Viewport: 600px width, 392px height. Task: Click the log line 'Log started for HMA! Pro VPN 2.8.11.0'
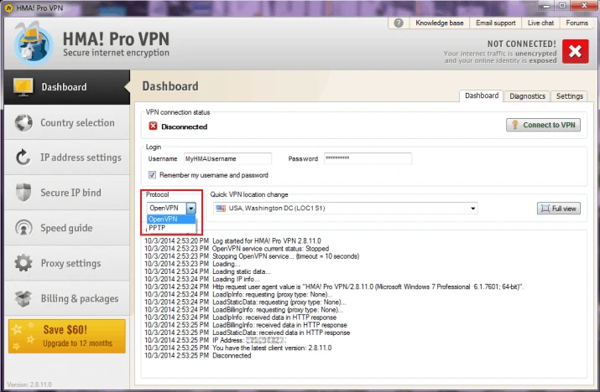pyautogui.click(x=232, y=240)
